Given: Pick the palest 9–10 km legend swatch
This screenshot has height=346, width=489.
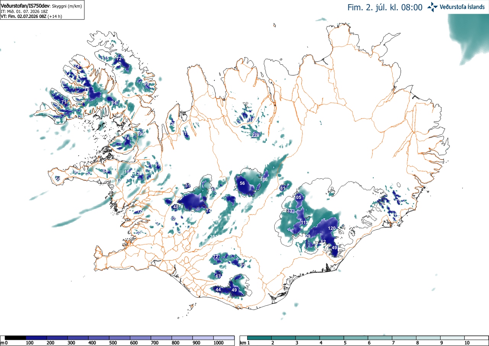Looking at the screenshot, I should click(452, 338).
